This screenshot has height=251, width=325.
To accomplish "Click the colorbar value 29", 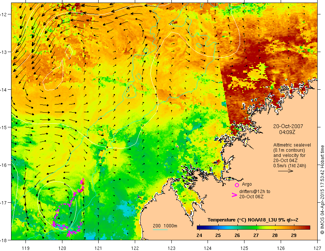I will click(294, 235).
